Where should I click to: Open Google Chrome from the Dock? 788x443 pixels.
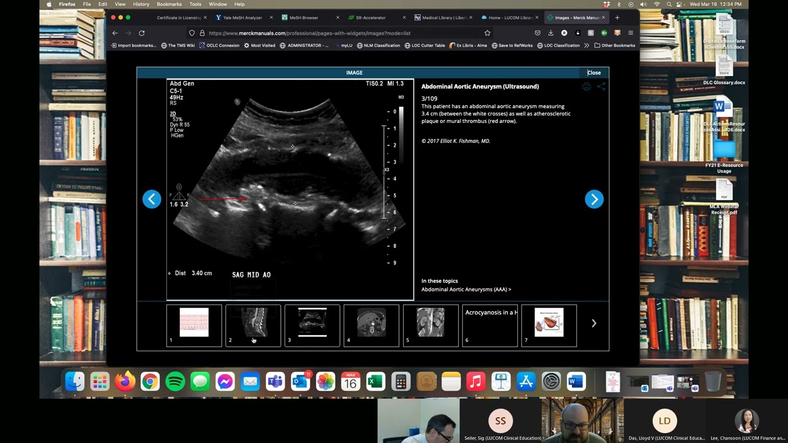150,382
